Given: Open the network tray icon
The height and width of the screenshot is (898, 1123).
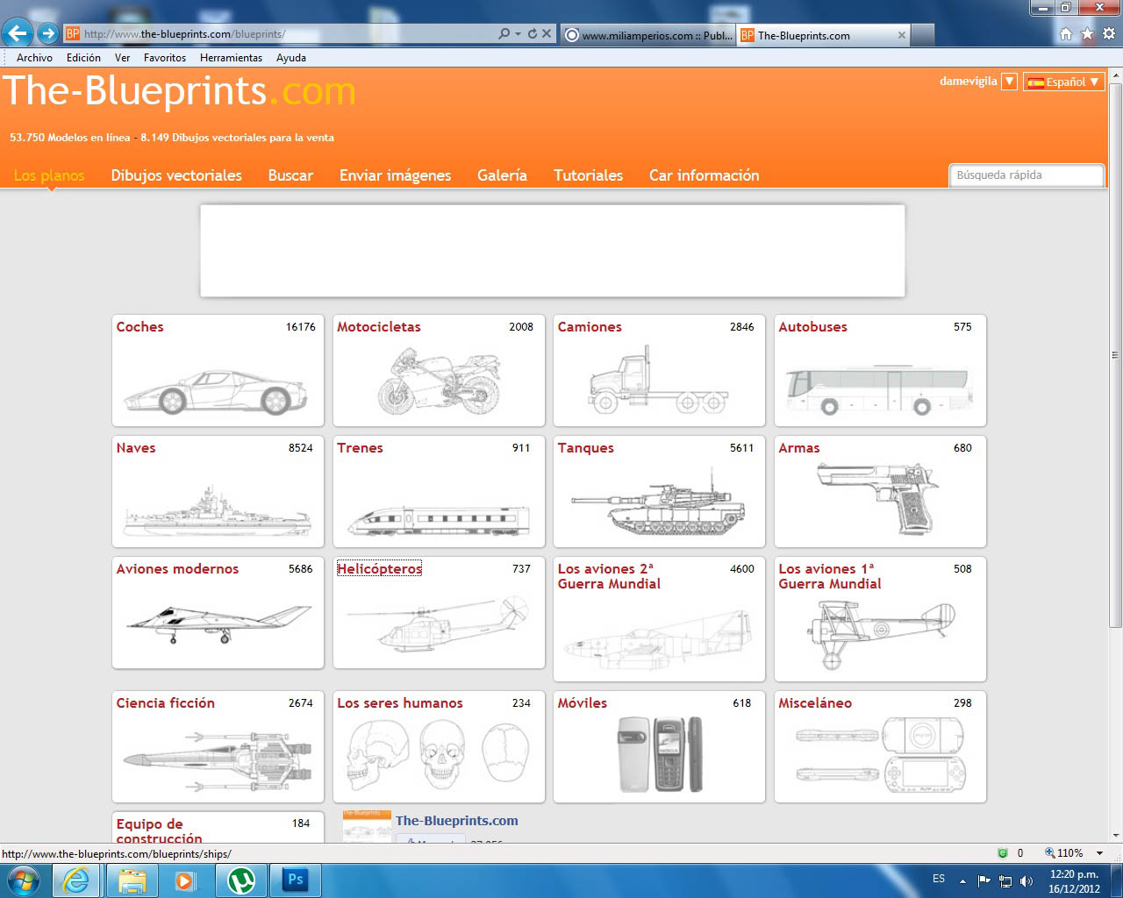Looking at the screenshot, I should 1005,880.
